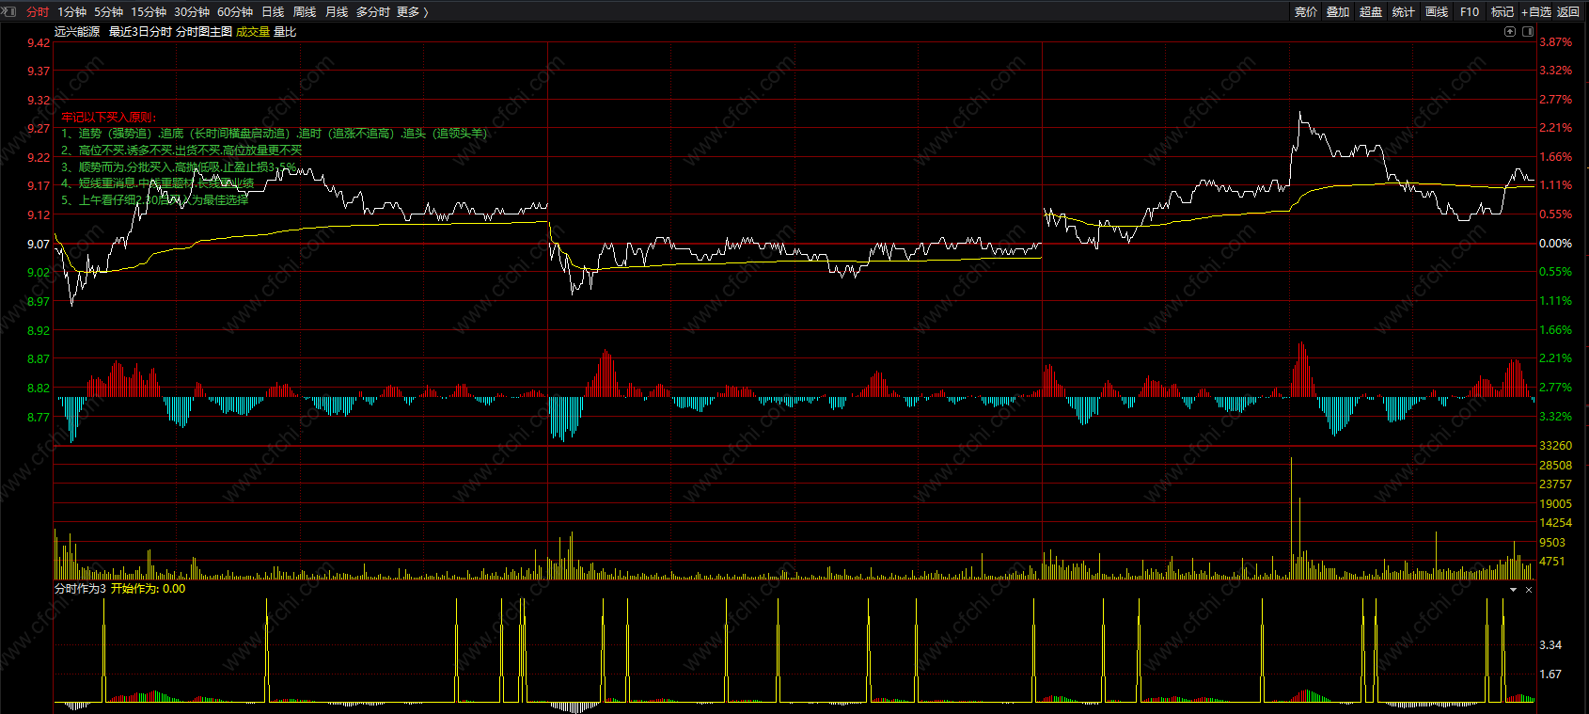Open the indicator sub-panel dropdown arrow
Image resolution: width=1589 pixels, height=714 pixels.
(1513, 590)
